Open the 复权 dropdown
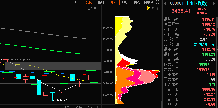Image resolution: width=218 pixels, height=108 pixels. point(90,2)
